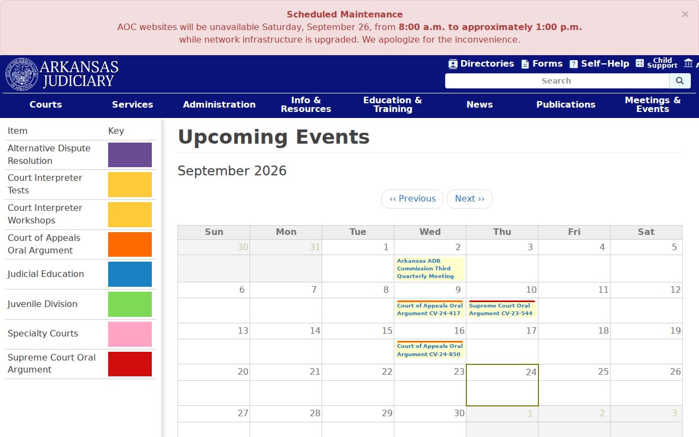699x437 pixels.
Task: Click the purple Alternative Dispute Resolution swatch
Action: pyautogui.click(x=130, y=155)
